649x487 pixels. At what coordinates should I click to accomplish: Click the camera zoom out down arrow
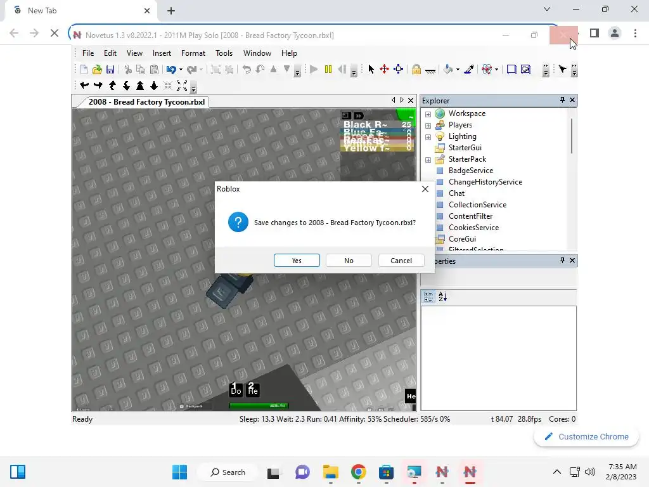154,86
